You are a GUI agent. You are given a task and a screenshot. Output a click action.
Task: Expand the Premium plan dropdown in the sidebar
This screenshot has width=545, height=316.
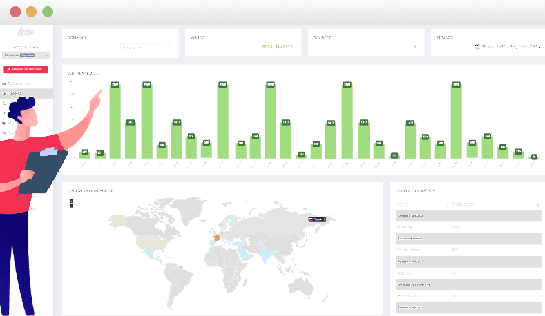pyautogui.click(x=26, y=55)
